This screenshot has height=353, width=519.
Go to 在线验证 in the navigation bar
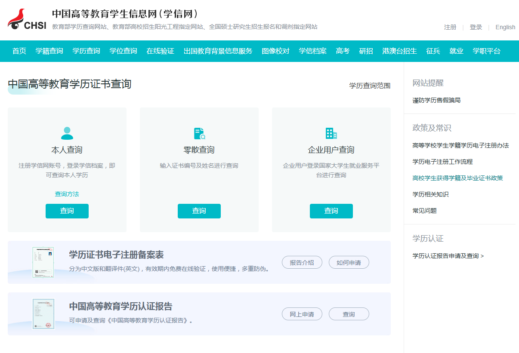coord(161,51)
